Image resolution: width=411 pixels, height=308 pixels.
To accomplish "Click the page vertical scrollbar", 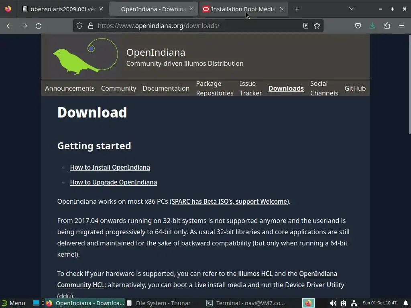I will [x=409, y=85].
